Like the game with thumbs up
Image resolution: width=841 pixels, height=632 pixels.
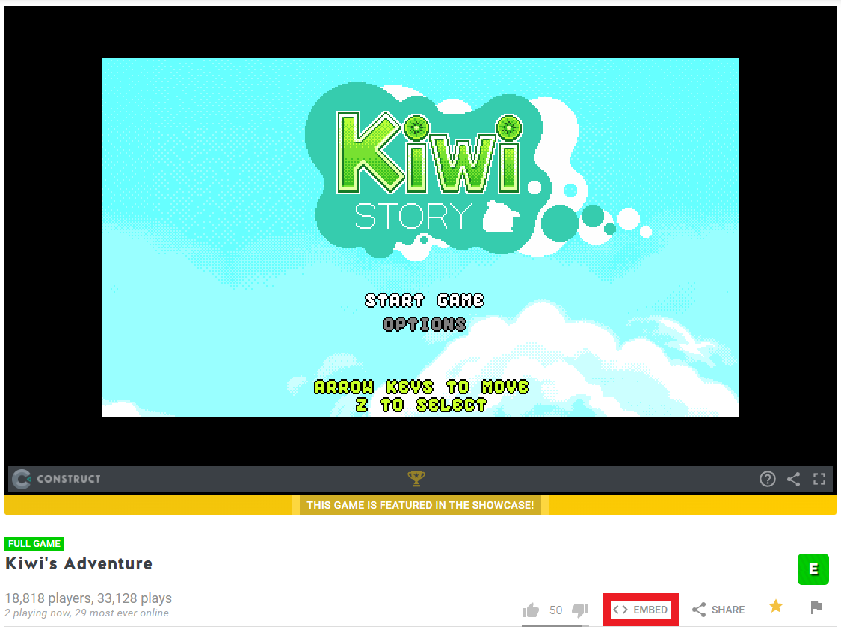pyautogui.click(x=531, y=610)
